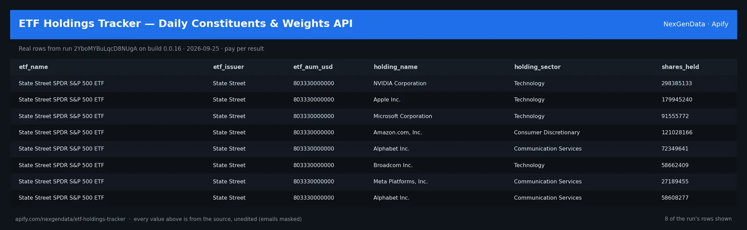Select the Meta Platforms, Inc. holding cell
Viewport: 747px width, 230px height.
400,182
